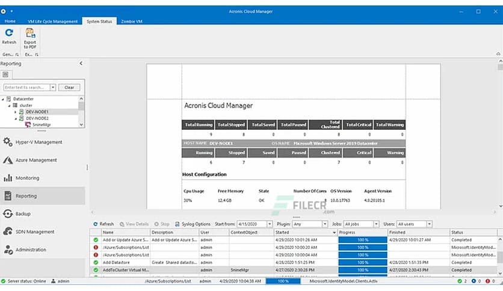Open Azure Management section icon
Screen dimensions: 503x291
tap(8, 160)
